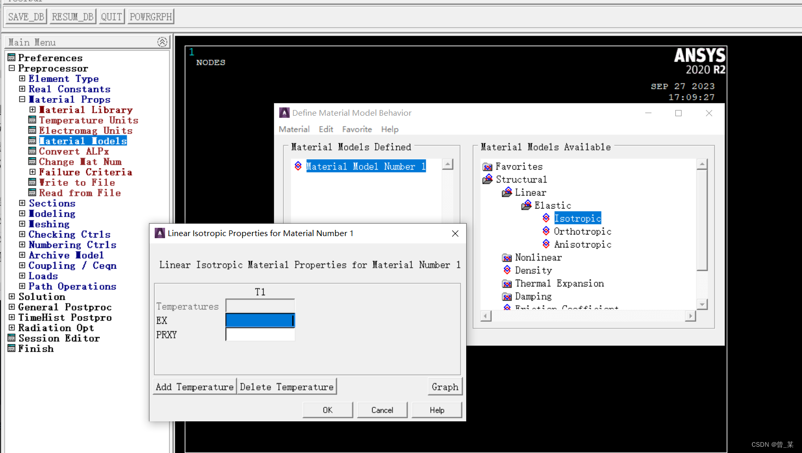Click the Favorites folder icon
Viewport: 802px width, 453px height.
487,167
